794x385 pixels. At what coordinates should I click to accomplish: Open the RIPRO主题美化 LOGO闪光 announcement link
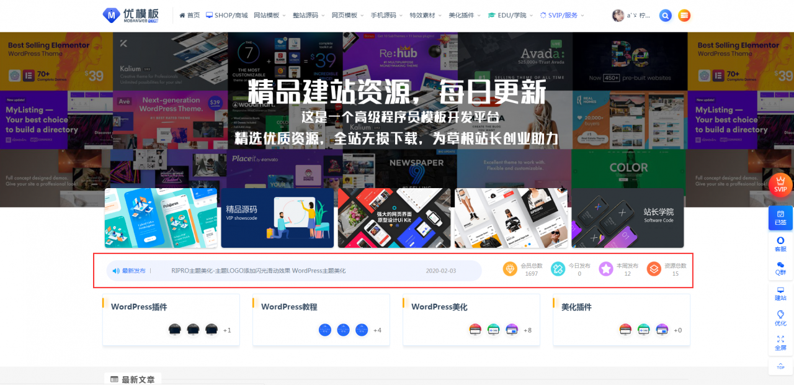[258, 271]
